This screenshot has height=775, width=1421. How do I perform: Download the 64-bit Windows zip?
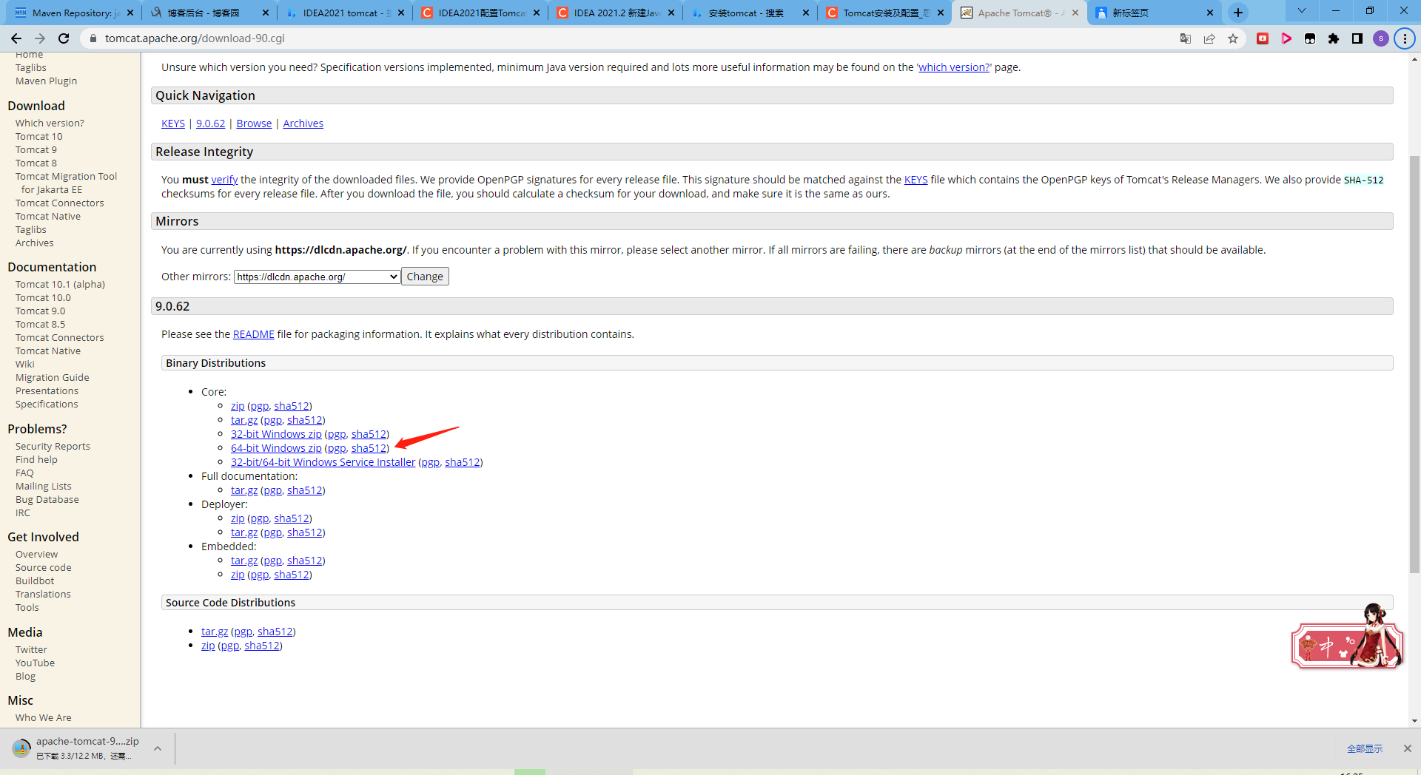276,448
